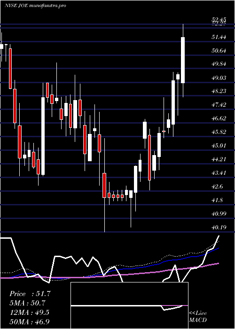
Task: Select the 49.03 price axis label
Action: point(219,78)
